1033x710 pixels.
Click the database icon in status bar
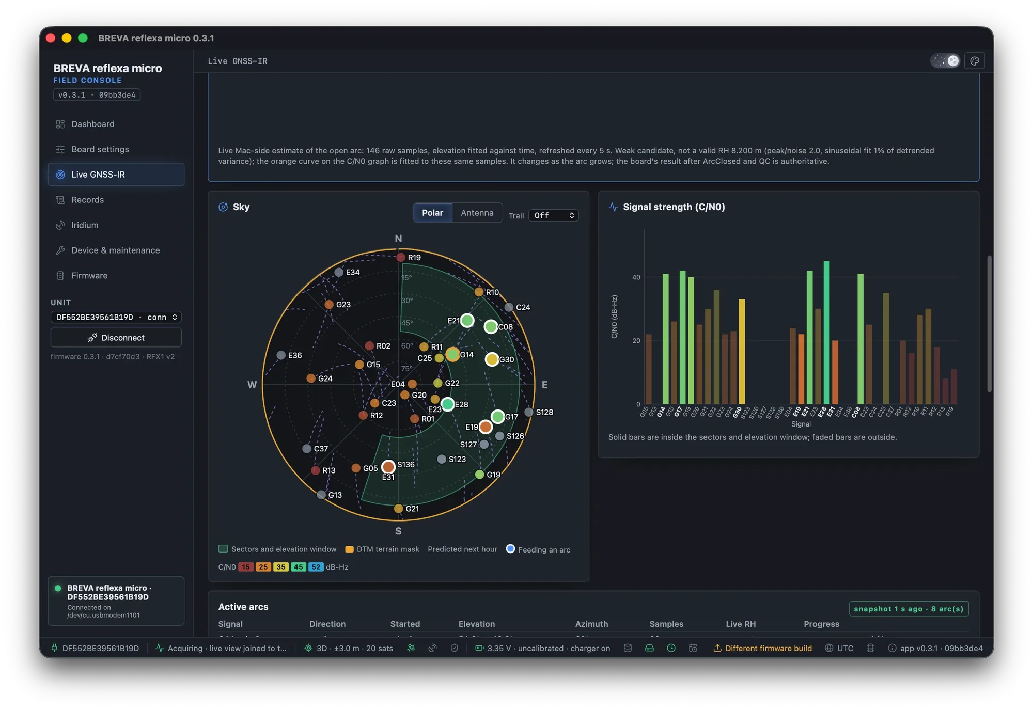(628, 648)
